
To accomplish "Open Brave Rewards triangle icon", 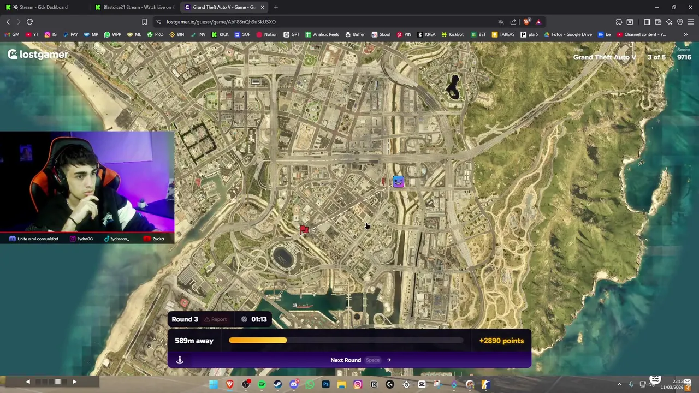I will coord(538,22).
